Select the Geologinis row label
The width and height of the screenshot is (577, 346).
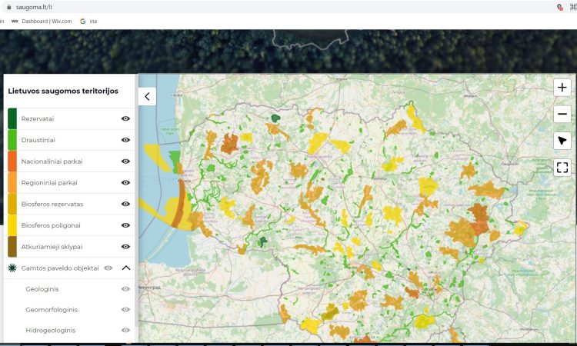[x=42, y=289]
